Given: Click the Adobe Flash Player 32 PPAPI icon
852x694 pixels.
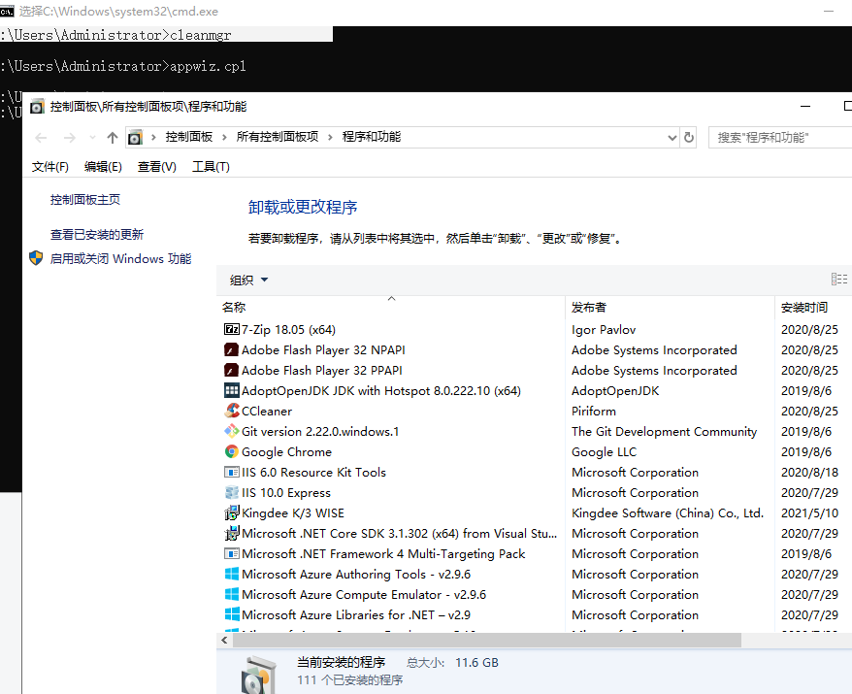Looking at the screenshot, I should pyautogui.click(x=232, y=370).
